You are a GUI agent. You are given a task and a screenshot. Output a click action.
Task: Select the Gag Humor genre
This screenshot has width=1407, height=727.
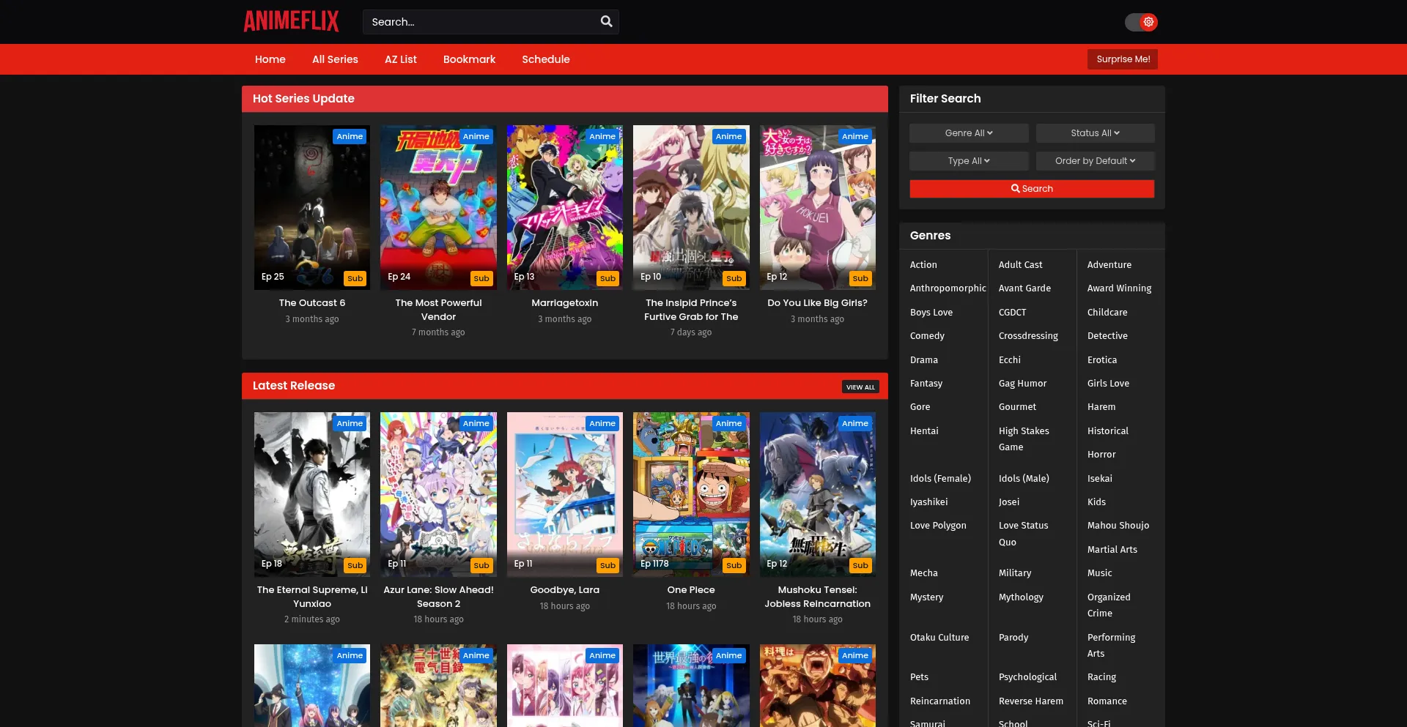click(1022, 384)
